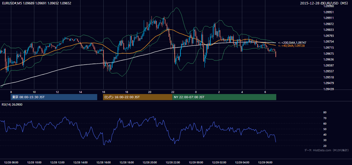Click price level 1.09872 on axis
352x165 pixels.
tap(329, 24)
